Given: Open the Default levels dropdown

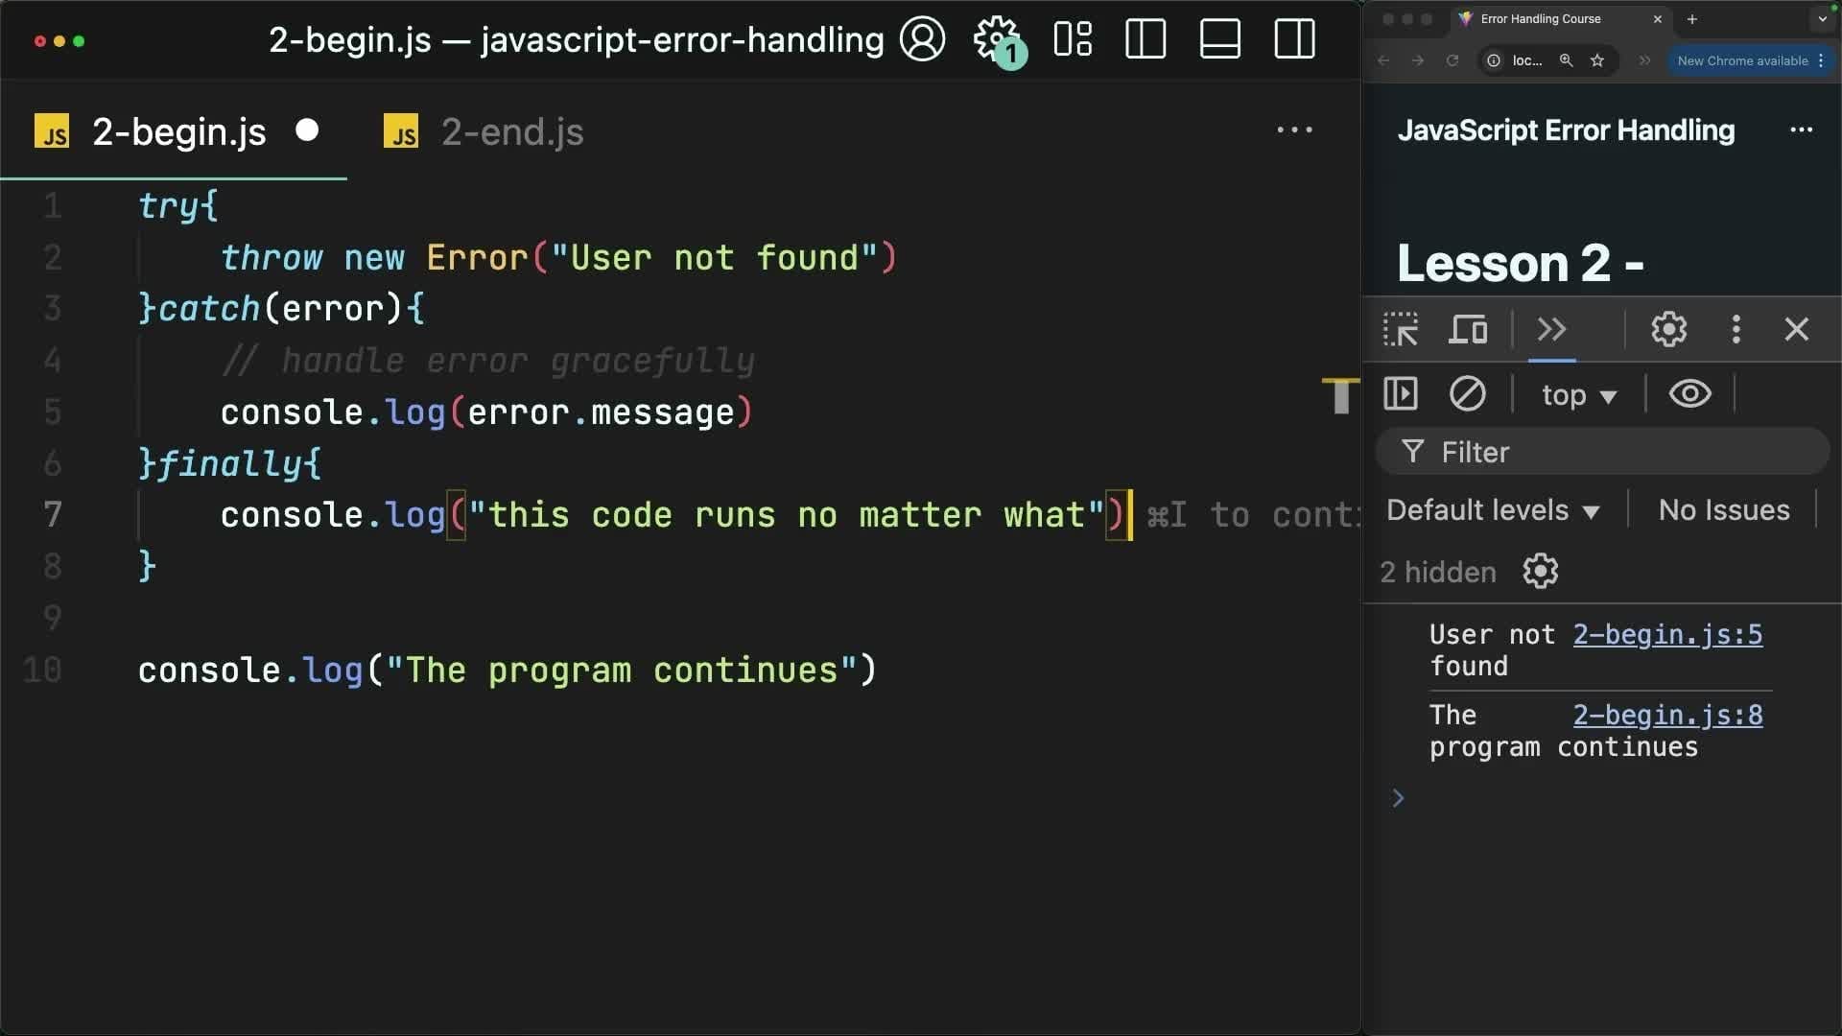Looking at the screenshot, I should 1493,510.
